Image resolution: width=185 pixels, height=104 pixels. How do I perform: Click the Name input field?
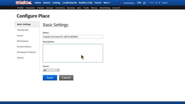(x=73, y=37)
